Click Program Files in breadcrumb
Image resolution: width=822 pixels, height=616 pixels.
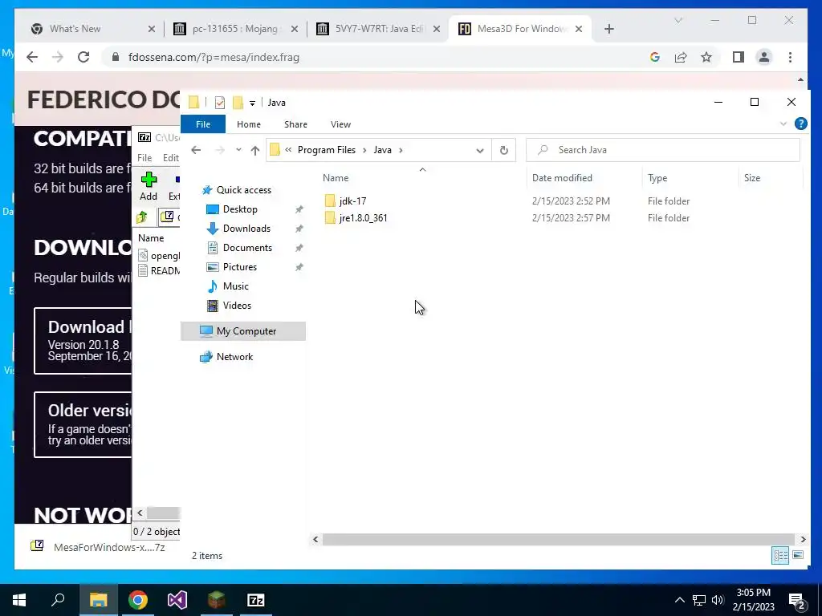[x=327, y=150]
